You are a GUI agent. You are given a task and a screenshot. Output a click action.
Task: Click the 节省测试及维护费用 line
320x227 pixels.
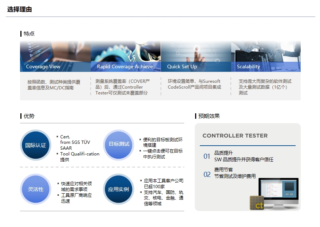coord(235,176)
